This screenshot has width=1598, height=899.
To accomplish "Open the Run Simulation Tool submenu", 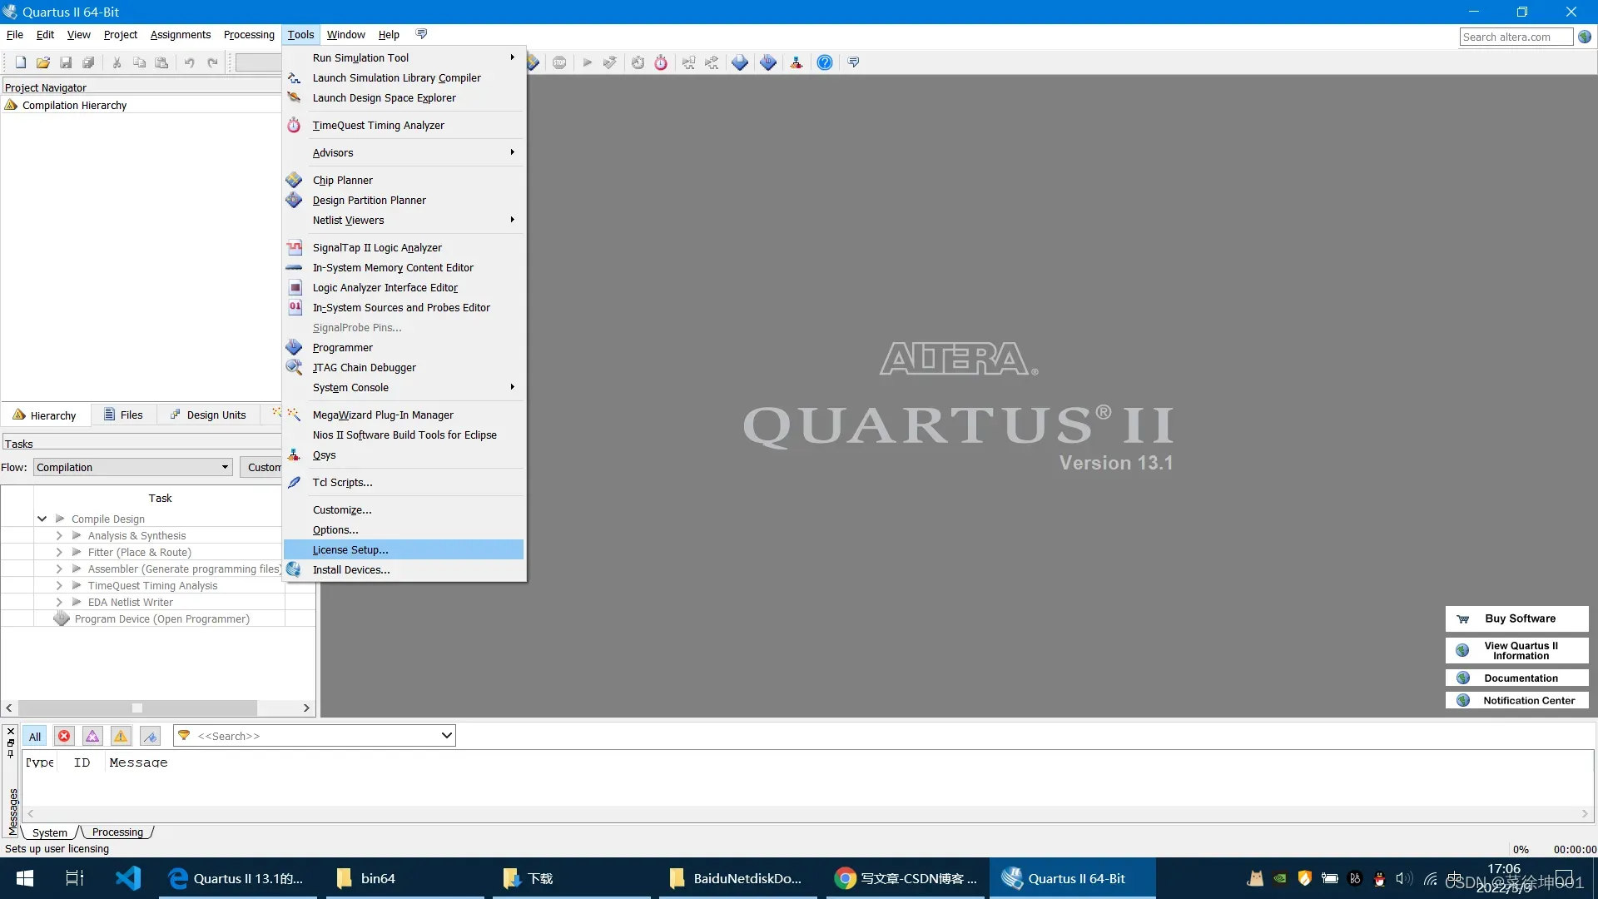I will (404, 57).
